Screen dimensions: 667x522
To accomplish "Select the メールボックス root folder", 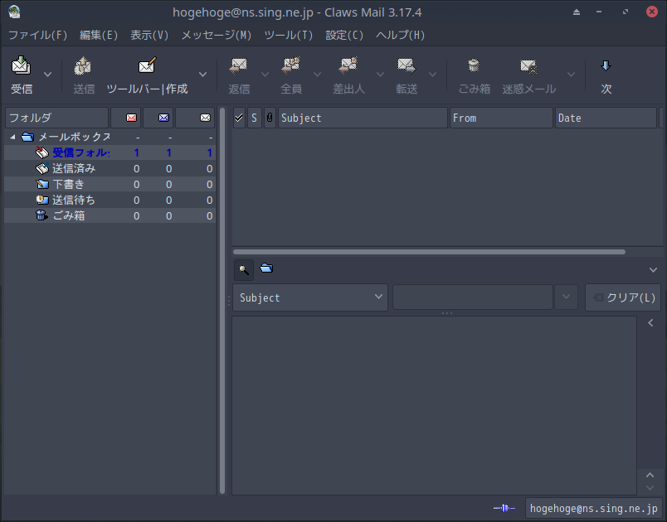I will (110, 138).
